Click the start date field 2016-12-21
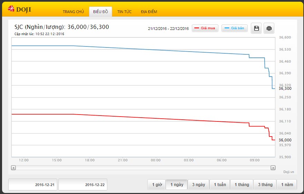 [33, 184]
